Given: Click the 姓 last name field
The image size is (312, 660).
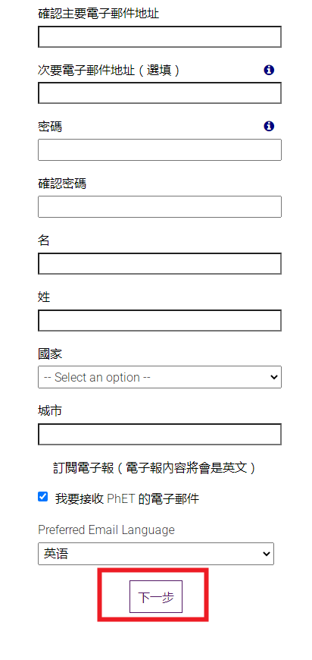Looking at the screenshot, I should (x=160, y=320).
